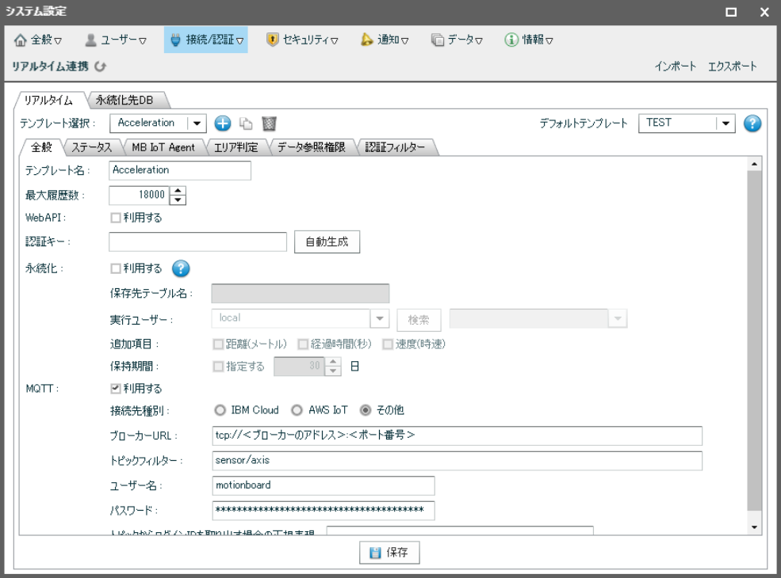The width and height of the screenshot is (781, 578).
Task: Uncheck the MQTT 利用する checkbox
Action: [116, 389]
